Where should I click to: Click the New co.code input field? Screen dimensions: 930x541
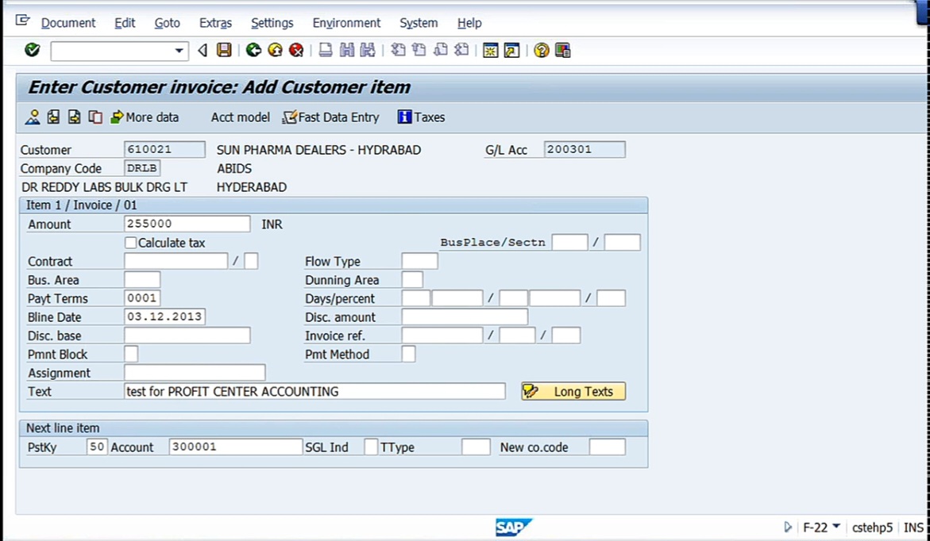(608, 447)
